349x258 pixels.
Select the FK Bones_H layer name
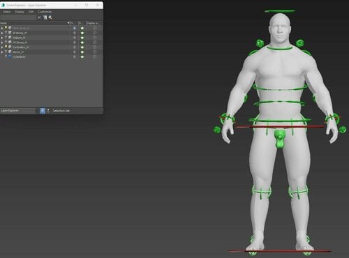(20, 43)
